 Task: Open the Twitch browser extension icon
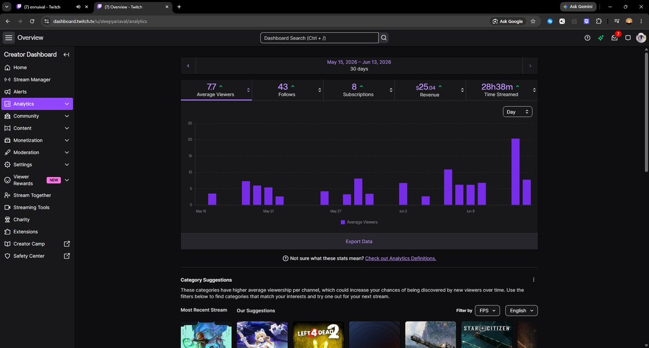pyautogui.click(x=587, y=21)
